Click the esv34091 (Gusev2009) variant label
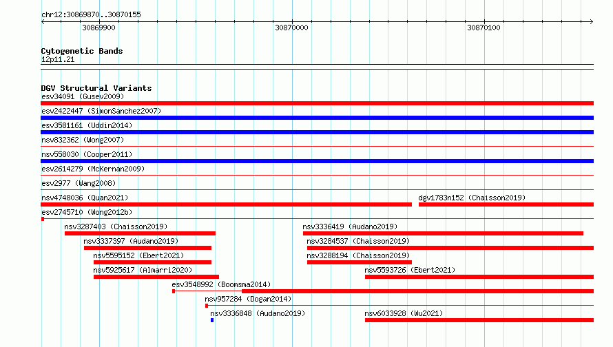This screenshot has height=347, width=613. 83,96
